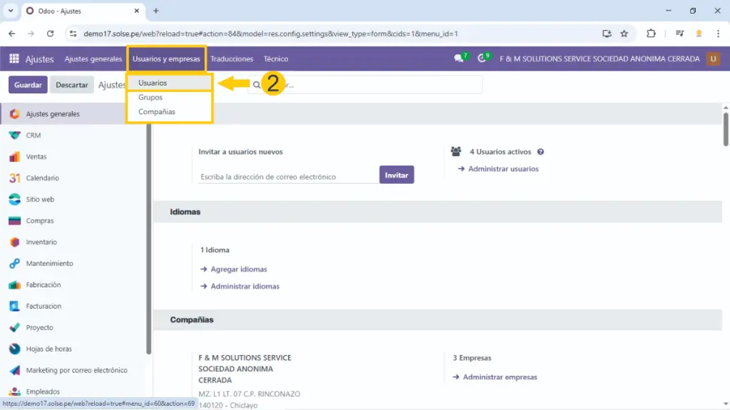Expand the Técnico menu
Viewport: 730px width, 410px height.
[276, 59]
